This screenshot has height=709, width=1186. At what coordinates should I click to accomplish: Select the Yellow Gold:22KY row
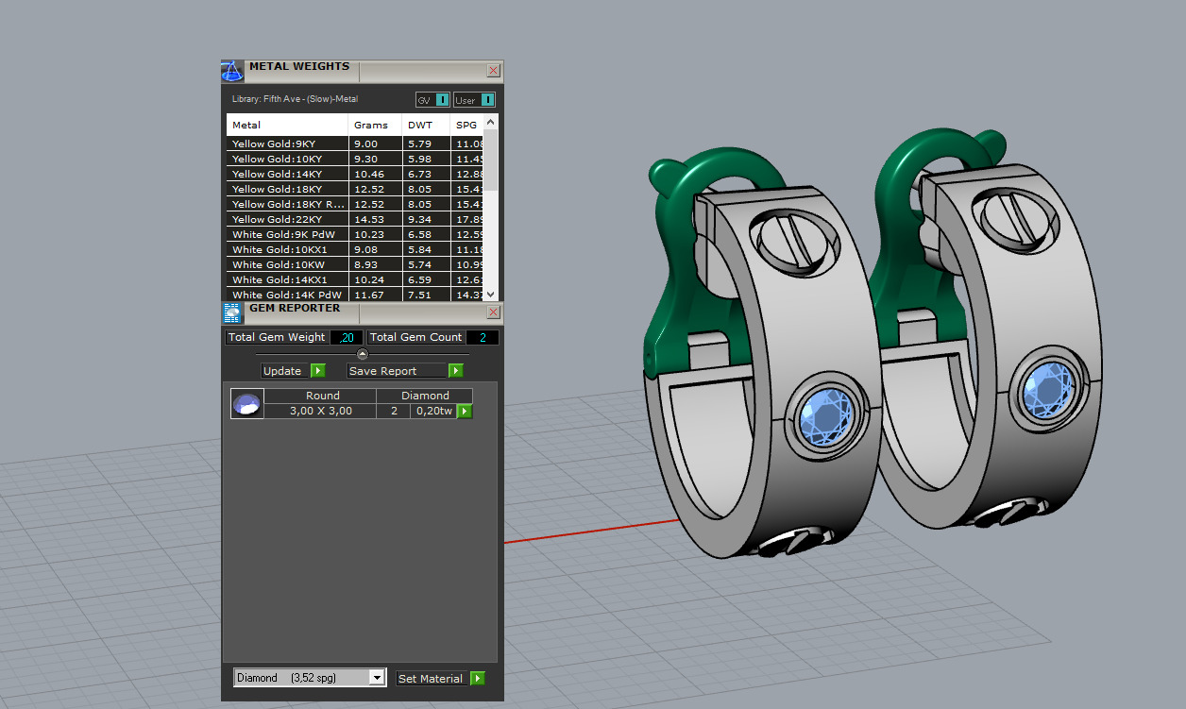[x=356, y=219]
